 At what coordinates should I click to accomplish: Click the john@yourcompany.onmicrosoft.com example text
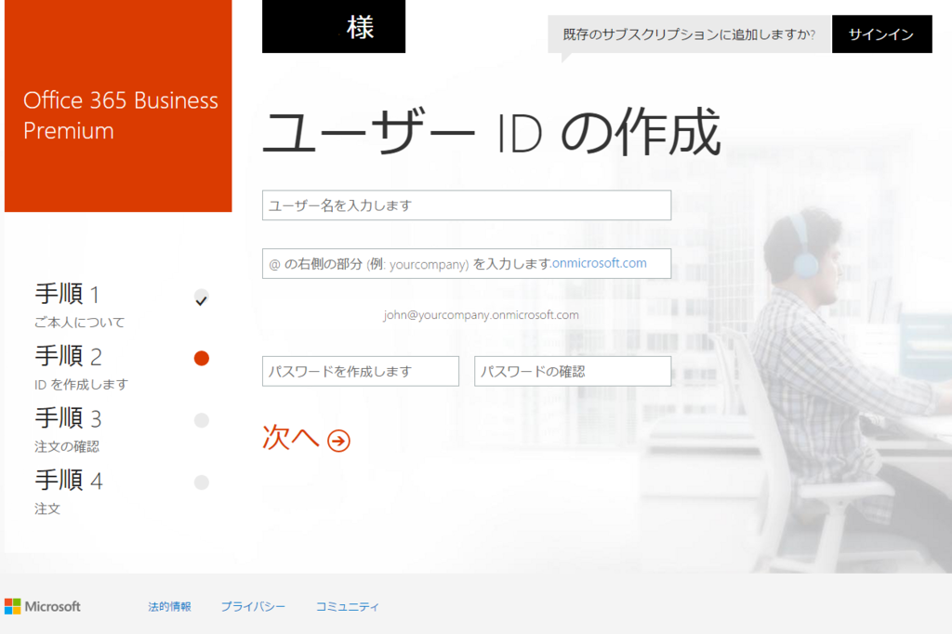pos(481,314)
